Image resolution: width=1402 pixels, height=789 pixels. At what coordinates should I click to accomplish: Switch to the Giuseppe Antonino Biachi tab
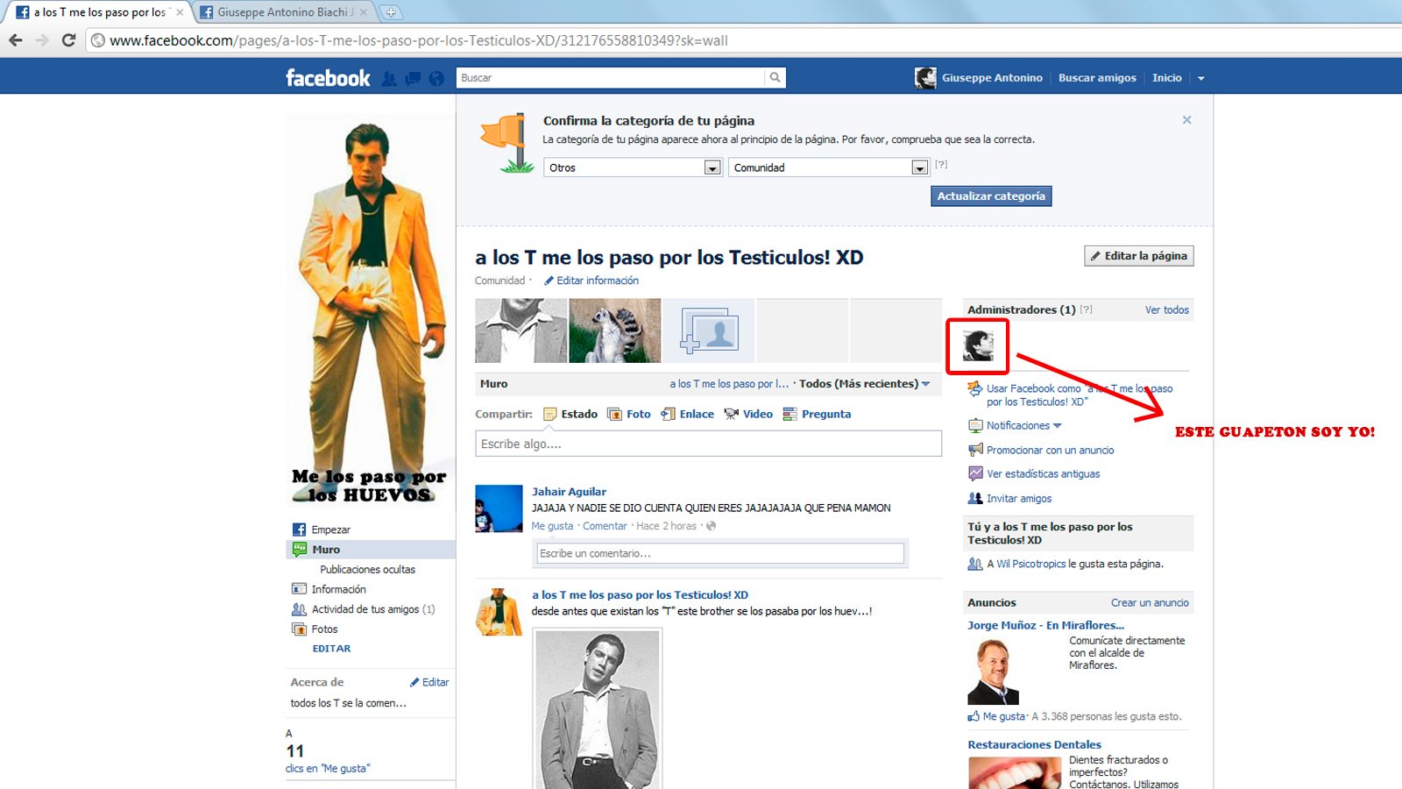(x=286, y=12)
